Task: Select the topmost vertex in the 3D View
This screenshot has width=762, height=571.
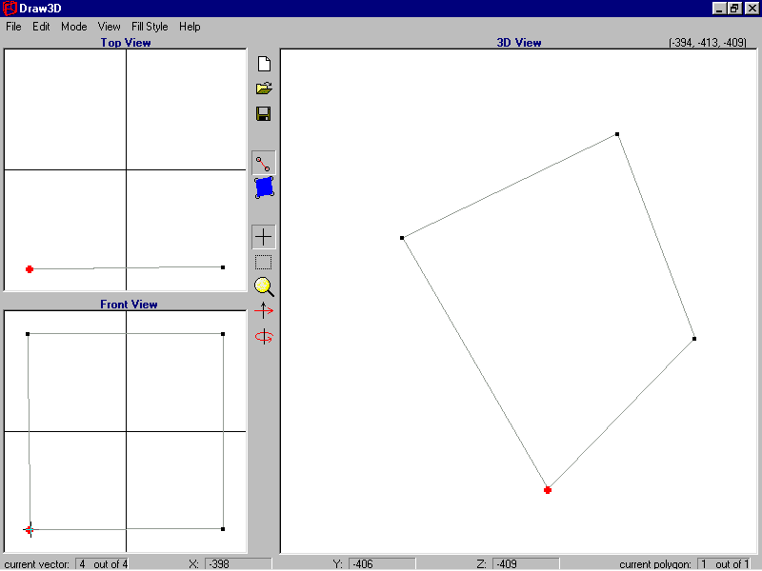Action: point(617,134)
